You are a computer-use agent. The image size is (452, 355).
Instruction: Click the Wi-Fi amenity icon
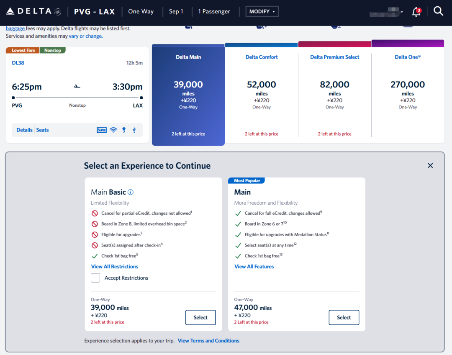tap(113, 130)
